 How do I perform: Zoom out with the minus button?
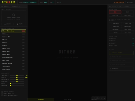pos(93,98)
